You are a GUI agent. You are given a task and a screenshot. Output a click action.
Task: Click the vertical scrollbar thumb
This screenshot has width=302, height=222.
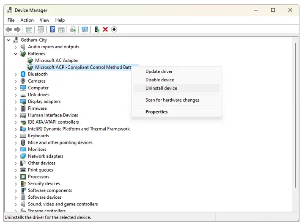[x=295, y=115]
